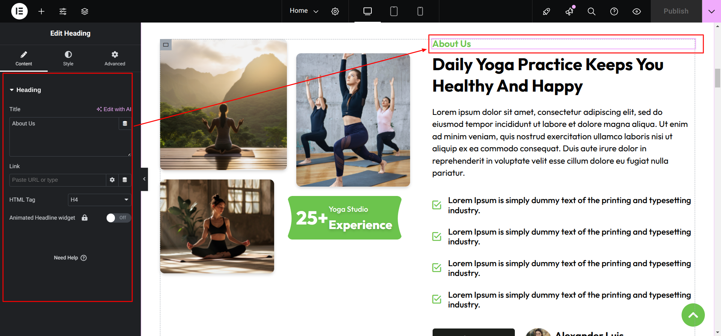Switch to mobile responsive view

pos(420,11)
